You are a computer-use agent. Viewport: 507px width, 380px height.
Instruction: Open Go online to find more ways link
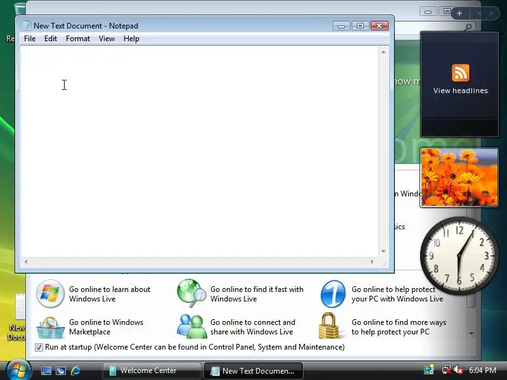(399, 327)
